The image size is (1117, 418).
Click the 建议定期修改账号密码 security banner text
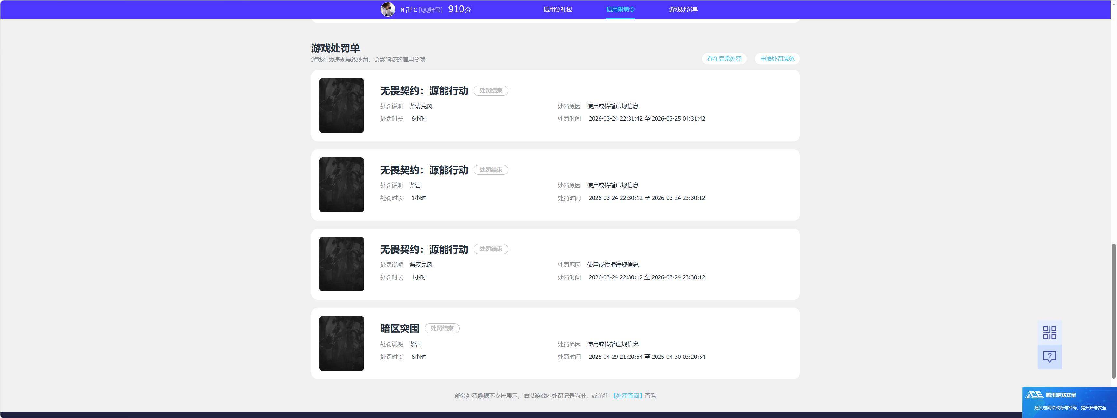[x=1070, y=408]
